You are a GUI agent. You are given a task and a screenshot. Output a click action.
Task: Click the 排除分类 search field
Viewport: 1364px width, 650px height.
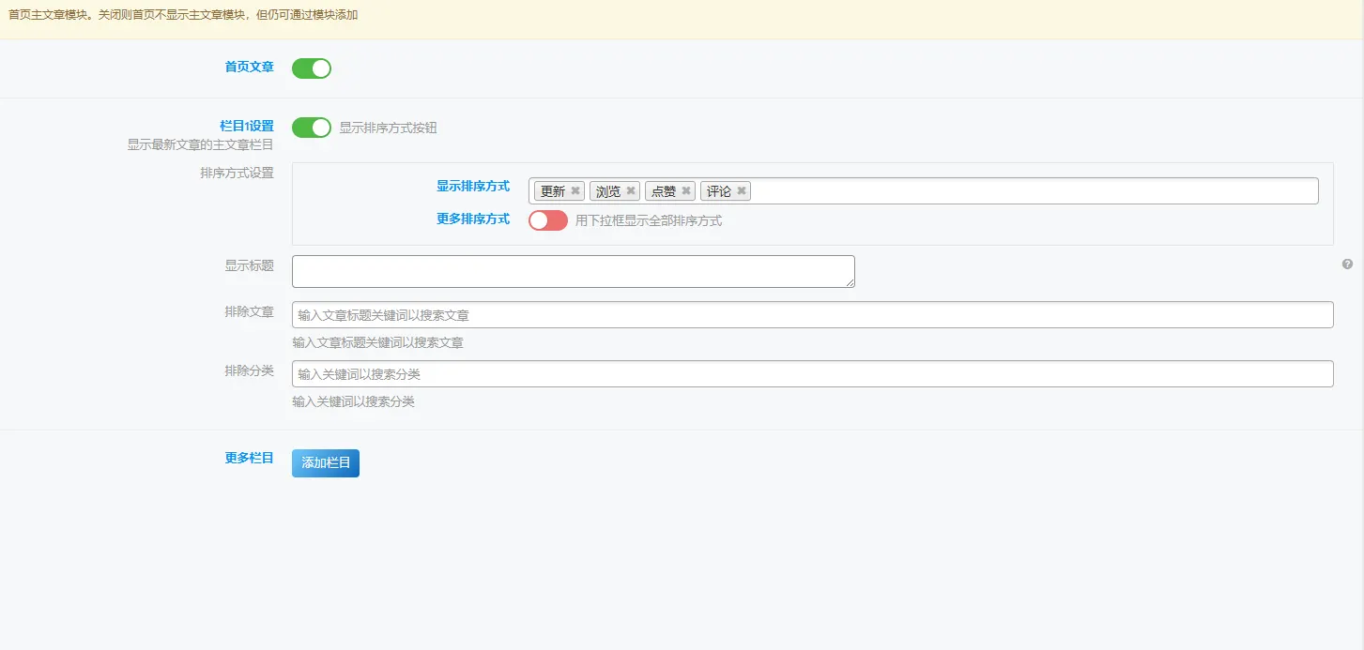click(x=813, y=374)
